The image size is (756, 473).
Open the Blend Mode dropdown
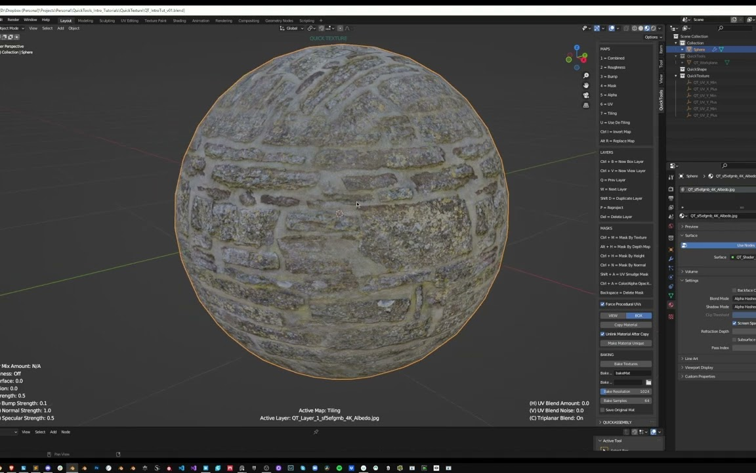pos(745,298)
